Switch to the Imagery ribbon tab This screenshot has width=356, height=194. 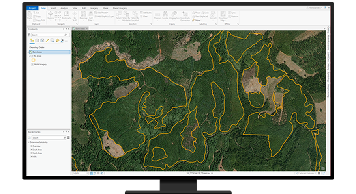(94, 8)
